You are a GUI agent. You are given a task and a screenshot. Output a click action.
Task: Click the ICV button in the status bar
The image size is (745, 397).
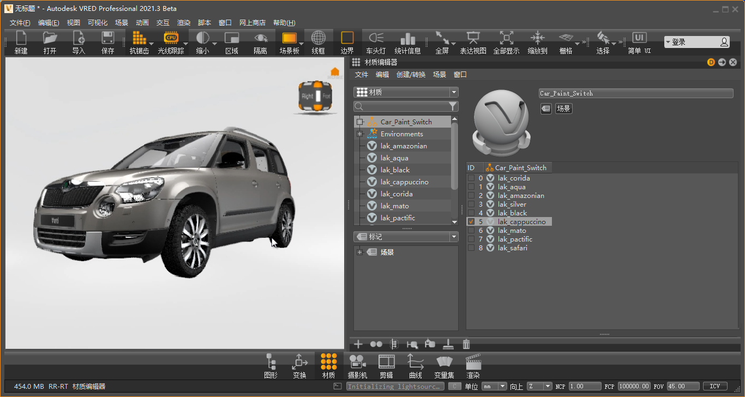coord(715,386)
